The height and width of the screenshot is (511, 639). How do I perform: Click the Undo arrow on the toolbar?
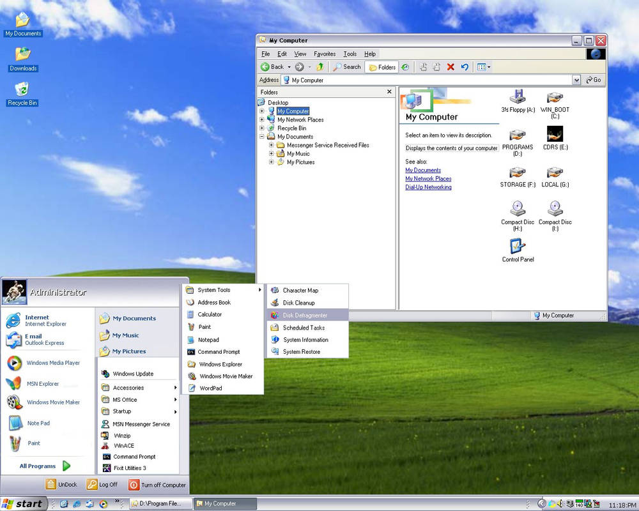(x=465, y=66)
